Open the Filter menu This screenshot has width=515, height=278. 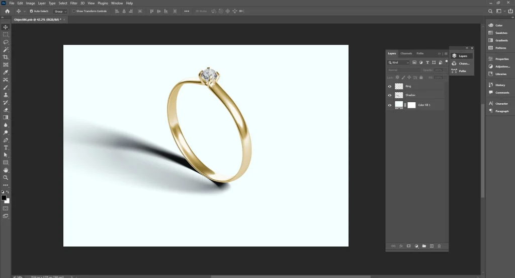[73, 3]
